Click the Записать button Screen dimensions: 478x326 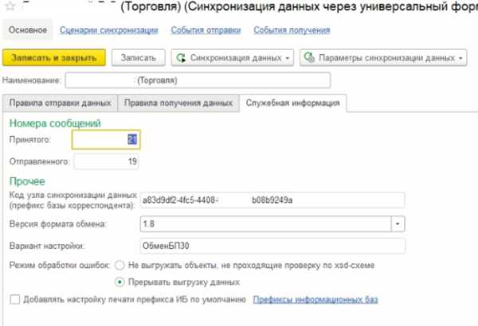[139, 57]
